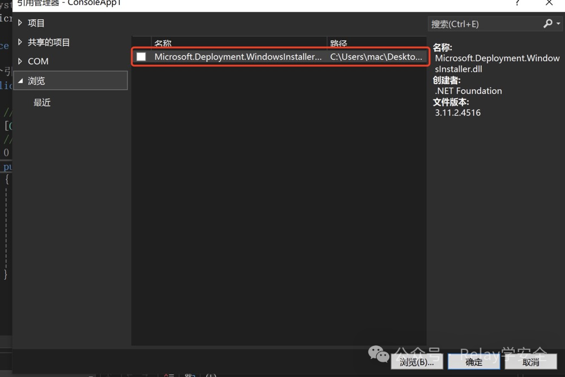Select the 共享的项目 category

[x=49, y=42]
